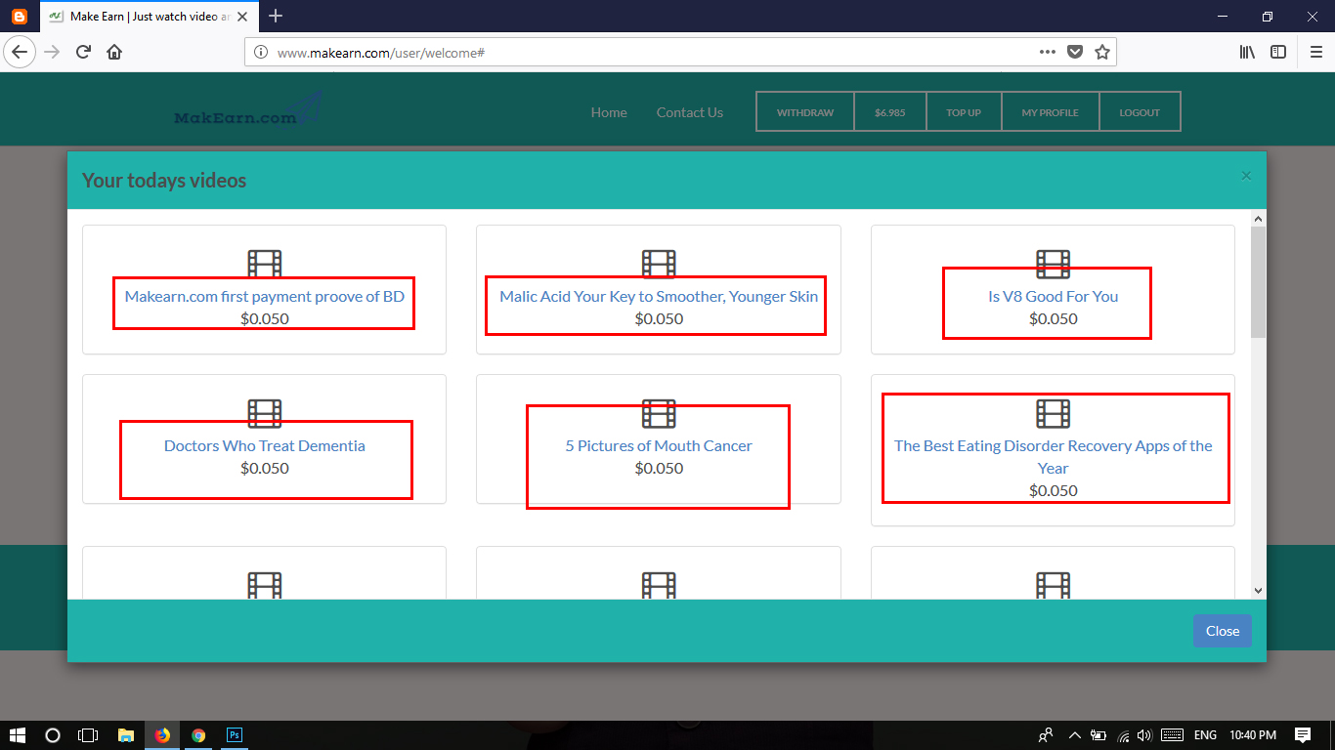The image size is (1335, 750).
Task: Click film icon above Doctors Who Treat Dementia
Action: tap(264, 413)
